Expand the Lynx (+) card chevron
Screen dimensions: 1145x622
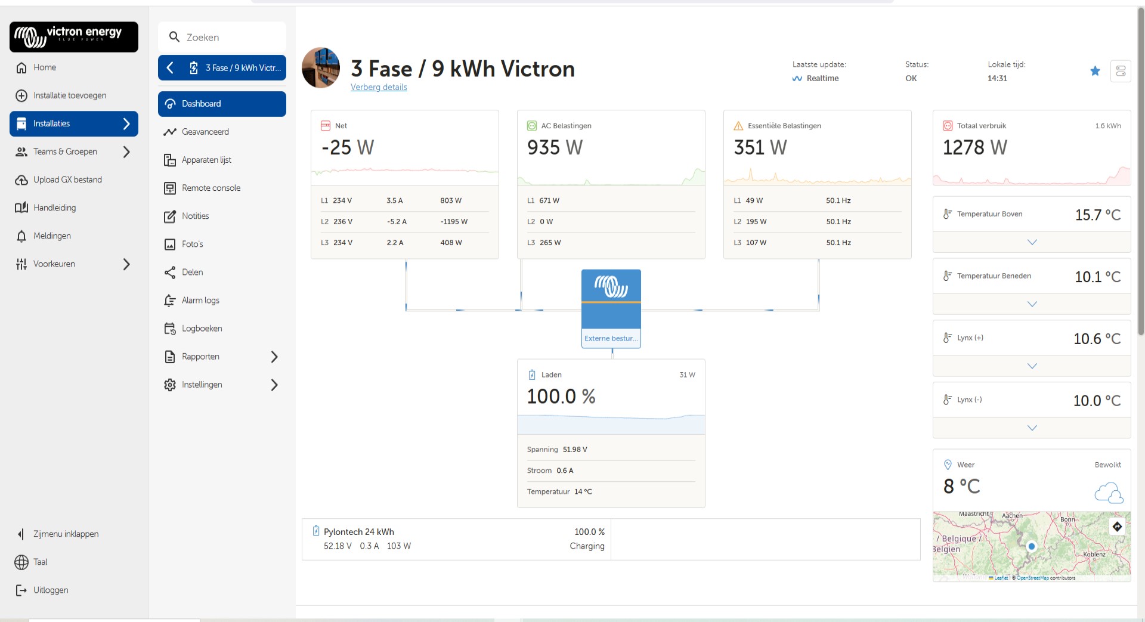(1032, 366)
